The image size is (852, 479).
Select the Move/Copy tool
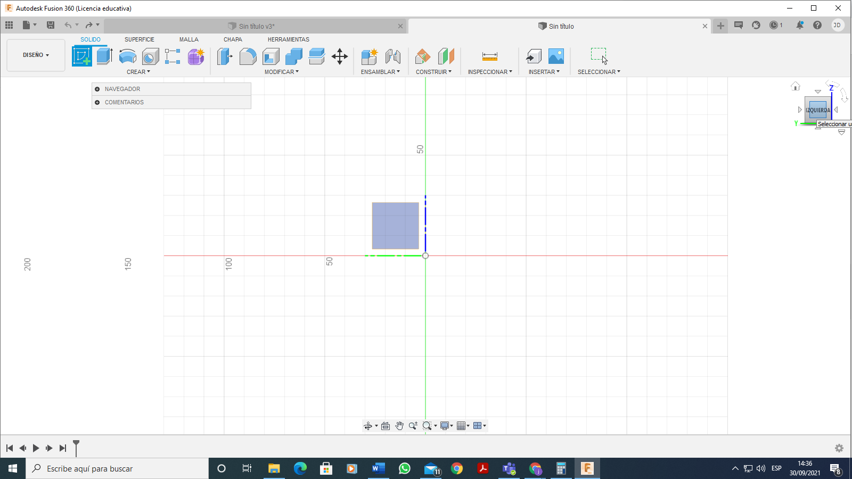(340, 56)
